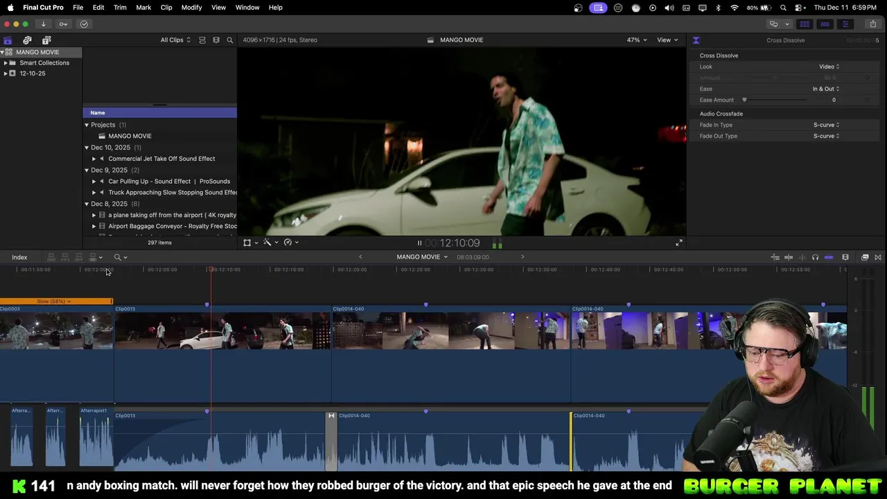Adjust the Ease Amount slider

pos(745,100)
